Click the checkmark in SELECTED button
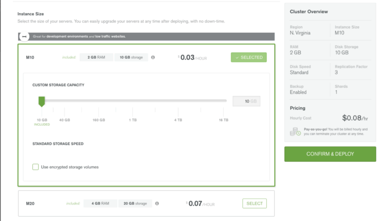Viewport: 388px width, 221px height. (237, 58)
